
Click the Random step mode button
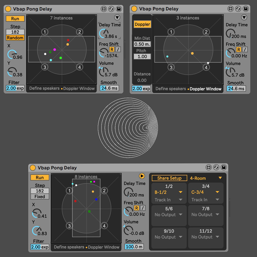[15, 38]
